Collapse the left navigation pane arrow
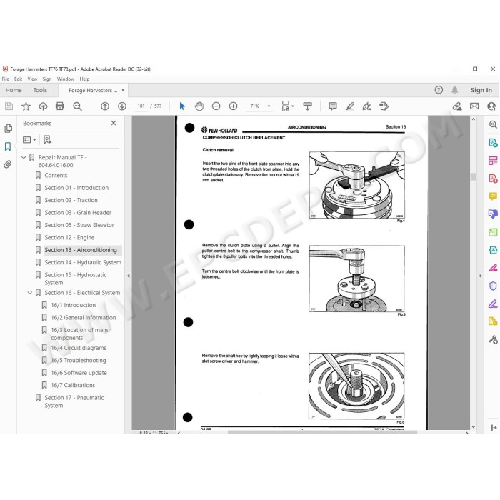This screenshot has height=500, width=500. (129, 276)
